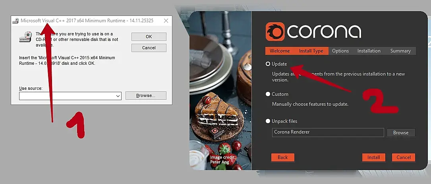Cancel the Visual C++ runtime dialog

click(149, 48)
